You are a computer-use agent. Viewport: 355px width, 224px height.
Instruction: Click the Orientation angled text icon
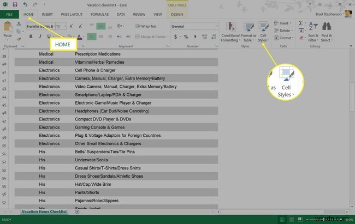click(x=120, y=26)
